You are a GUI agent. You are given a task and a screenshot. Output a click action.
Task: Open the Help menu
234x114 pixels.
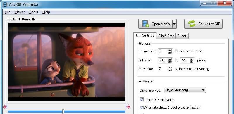[46, 12]
